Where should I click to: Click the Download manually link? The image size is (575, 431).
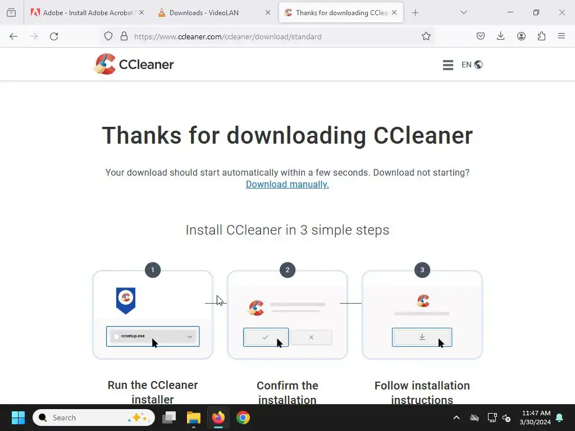(287, 184)
